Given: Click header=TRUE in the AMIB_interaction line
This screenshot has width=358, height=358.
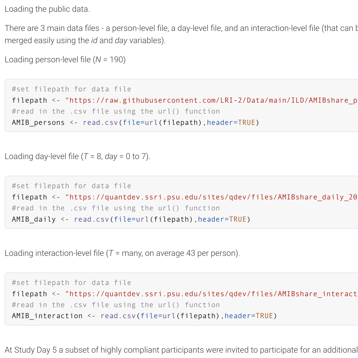Looking at the screenshot, I should pyautogui.click(x=249, y=316).
